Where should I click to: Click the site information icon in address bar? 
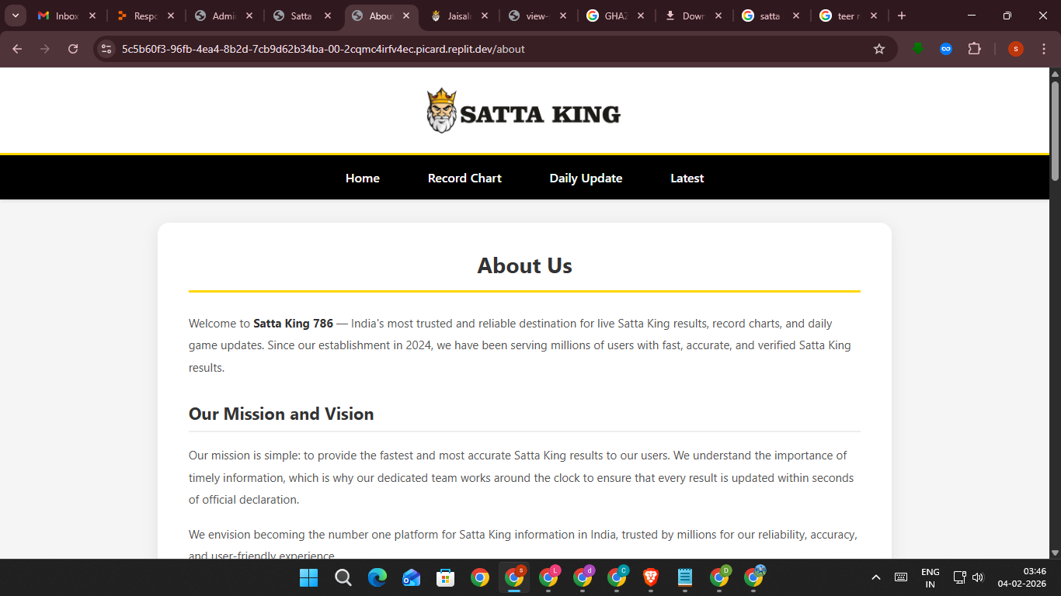[106, 49]
